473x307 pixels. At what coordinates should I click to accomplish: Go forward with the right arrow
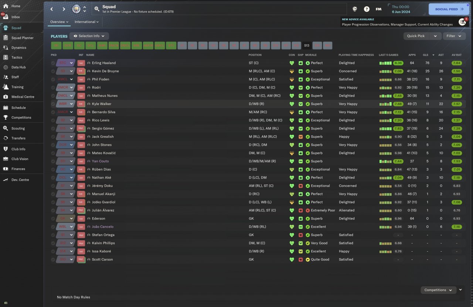(64, 9)
